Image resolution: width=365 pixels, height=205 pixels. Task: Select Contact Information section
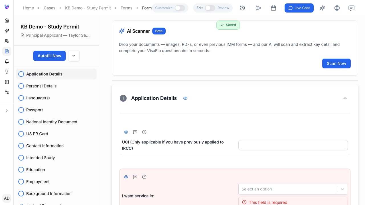(56, 146)
